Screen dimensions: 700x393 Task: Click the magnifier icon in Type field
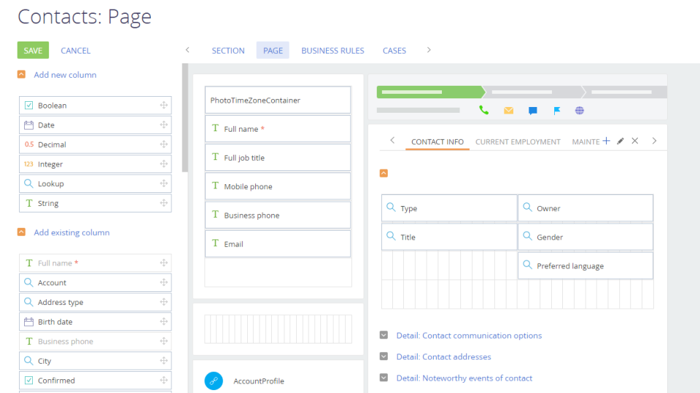pos(391,207)
